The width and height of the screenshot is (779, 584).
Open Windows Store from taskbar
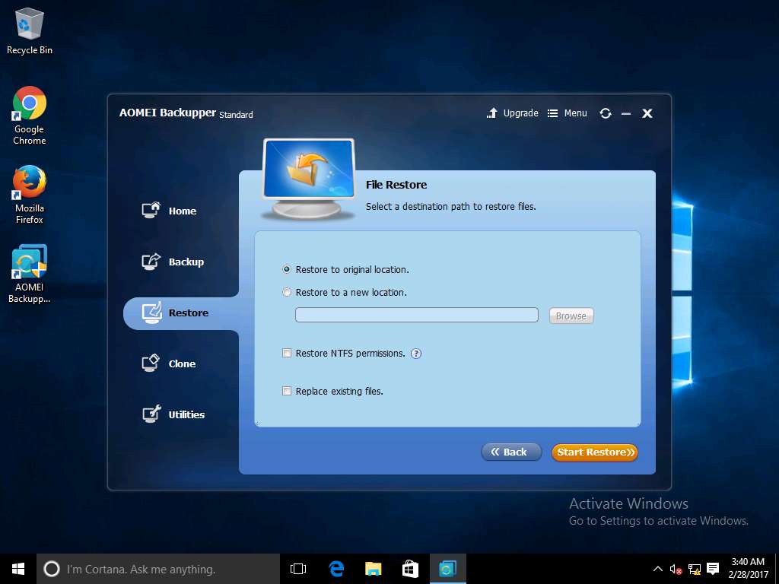tap(410, 569)
